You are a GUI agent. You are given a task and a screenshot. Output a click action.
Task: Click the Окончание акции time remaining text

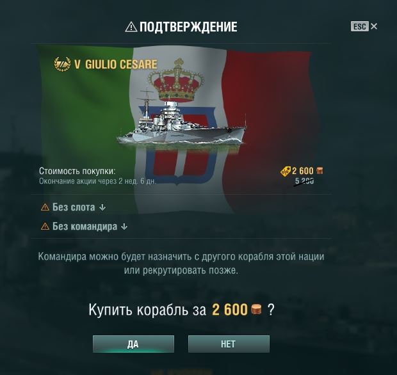pyautogui.click(x=97, y=181)
